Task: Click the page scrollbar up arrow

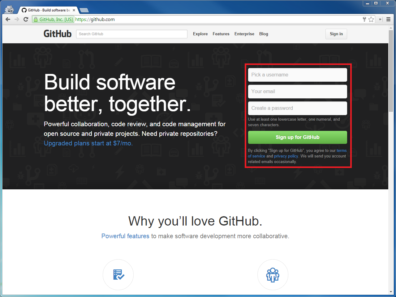Action: pyautogui.click(x=391, y=28)
